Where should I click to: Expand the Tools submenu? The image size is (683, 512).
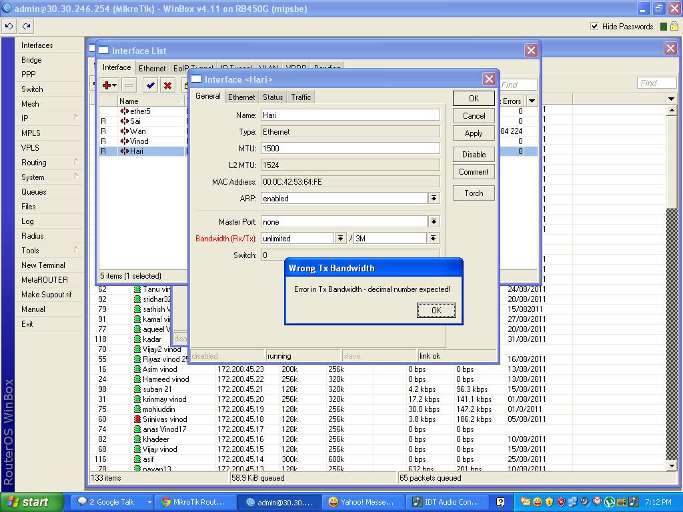(76, 249)
